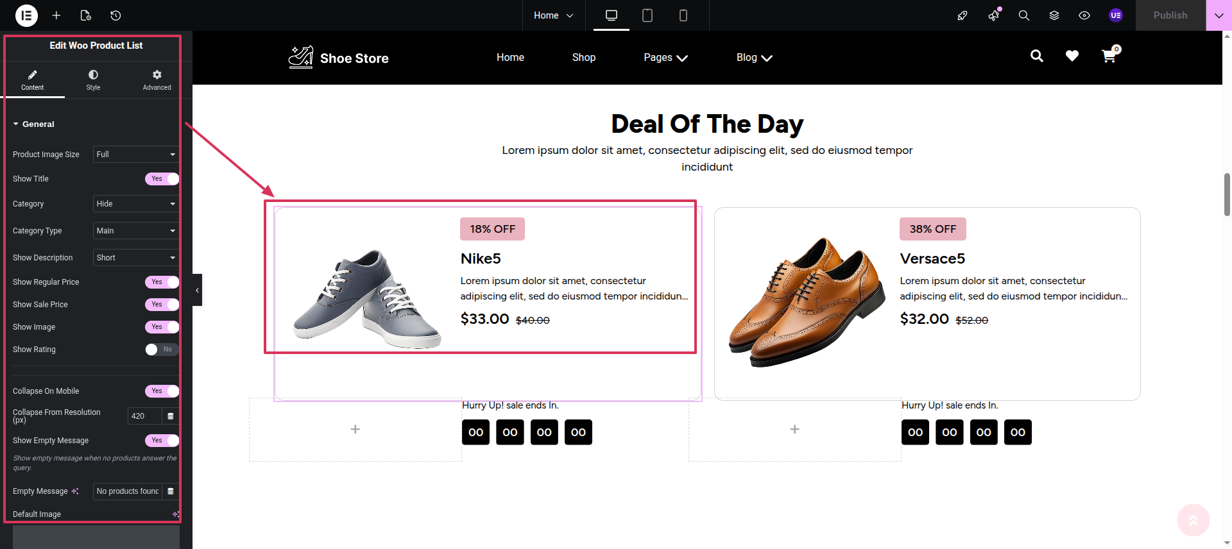Switch to the Style tab

coord(93,80)
